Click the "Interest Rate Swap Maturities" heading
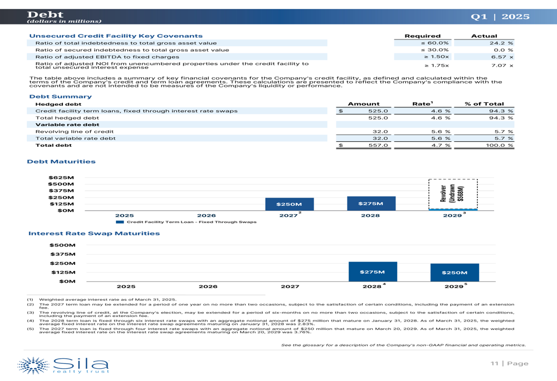Screen dimensions: 557x381 (x=94, y=234)
